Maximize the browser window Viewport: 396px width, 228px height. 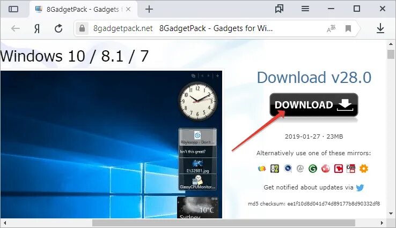tap(357, 9)
